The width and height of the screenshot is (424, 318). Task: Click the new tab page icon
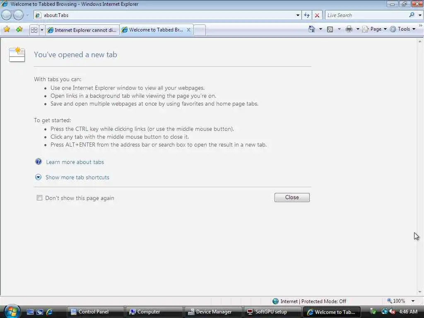tap(17, 54)
